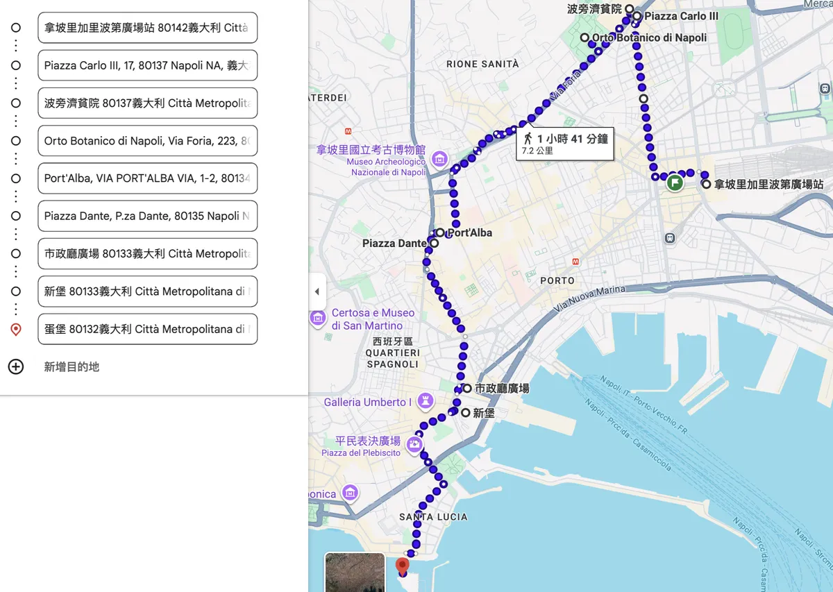Open Museo Archeologico Nazionale di Napoli map icon
Screen dimensions: 833x592
point(439,160)
